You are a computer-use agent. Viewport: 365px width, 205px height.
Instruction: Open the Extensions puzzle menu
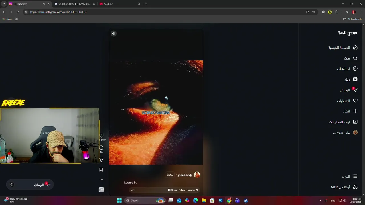[337, 12]
